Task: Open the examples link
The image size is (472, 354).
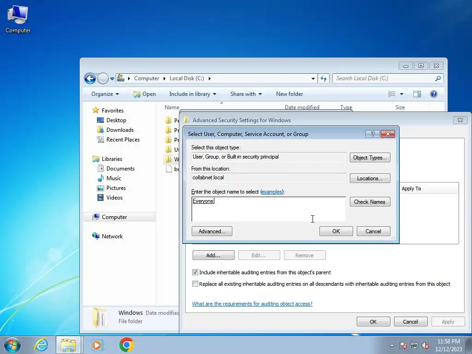Action: coord(271,192)
